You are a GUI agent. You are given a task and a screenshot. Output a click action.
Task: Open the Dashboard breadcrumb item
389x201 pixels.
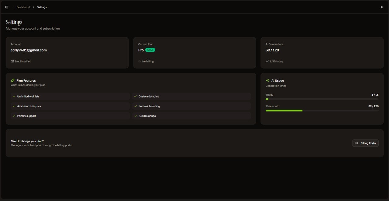[x=23, y=7]
